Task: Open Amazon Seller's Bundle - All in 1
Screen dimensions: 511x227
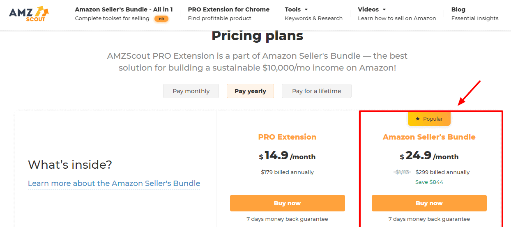Action: tap(124, 9)
